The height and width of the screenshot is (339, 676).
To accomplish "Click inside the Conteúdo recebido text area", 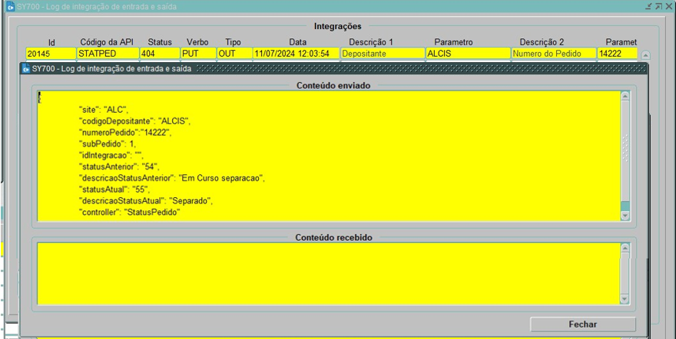I will click(x=329, y=274).
